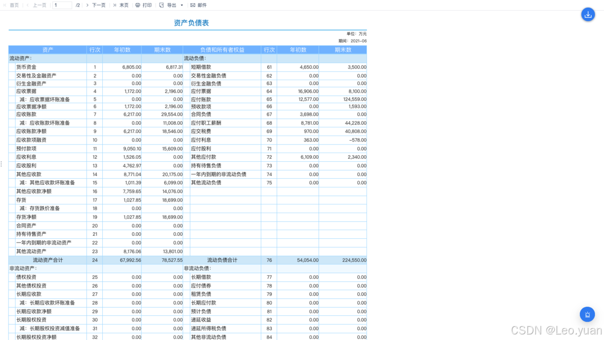604x340 pixels.
Task: Select the value 29,554.00
Action: [173, 115]
